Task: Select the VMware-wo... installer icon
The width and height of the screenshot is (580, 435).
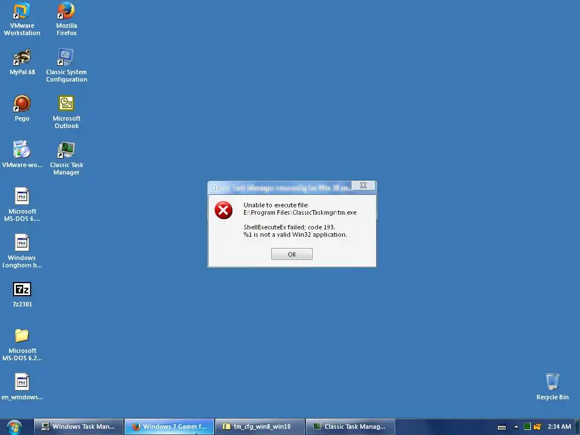Action: 22,155
